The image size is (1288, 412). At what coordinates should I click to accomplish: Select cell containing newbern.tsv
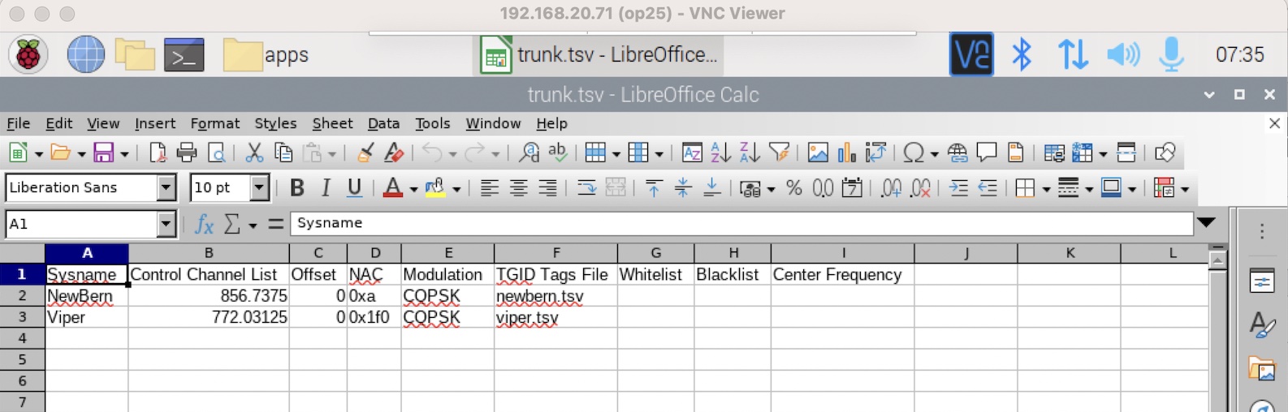tap(555, 296)
